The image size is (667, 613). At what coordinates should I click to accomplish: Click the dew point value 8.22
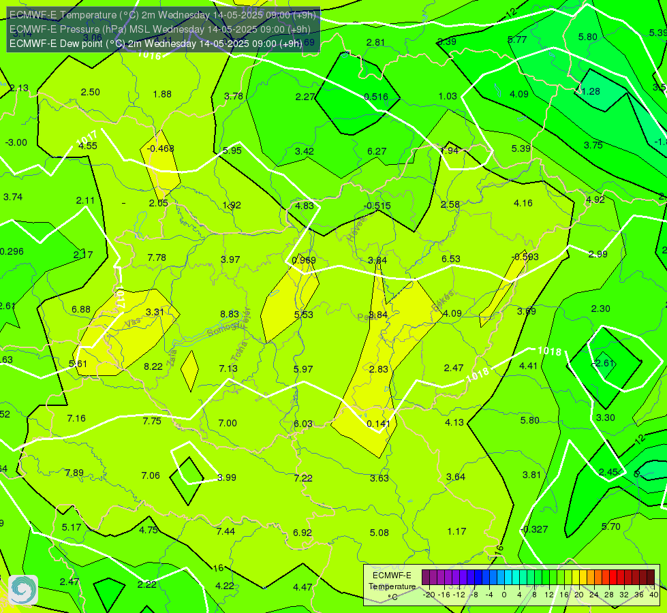[153, 366]
